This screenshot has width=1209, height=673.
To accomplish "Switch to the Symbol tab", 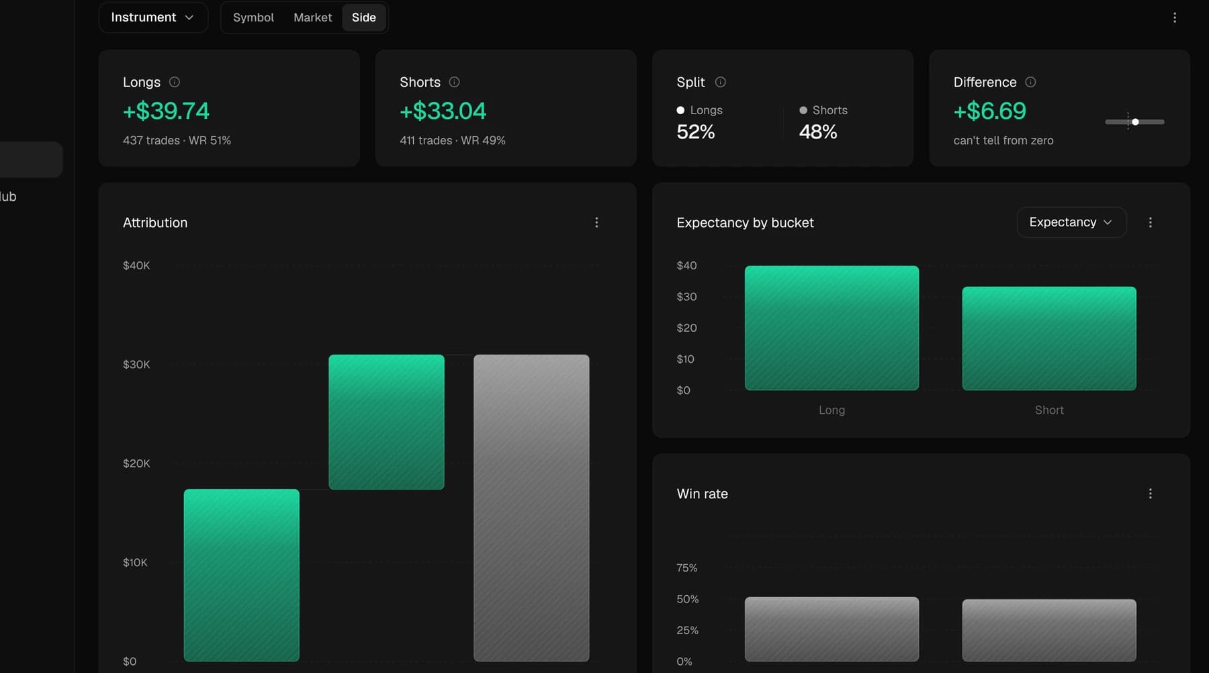I will pyautogui.click(x=253, y=17).
